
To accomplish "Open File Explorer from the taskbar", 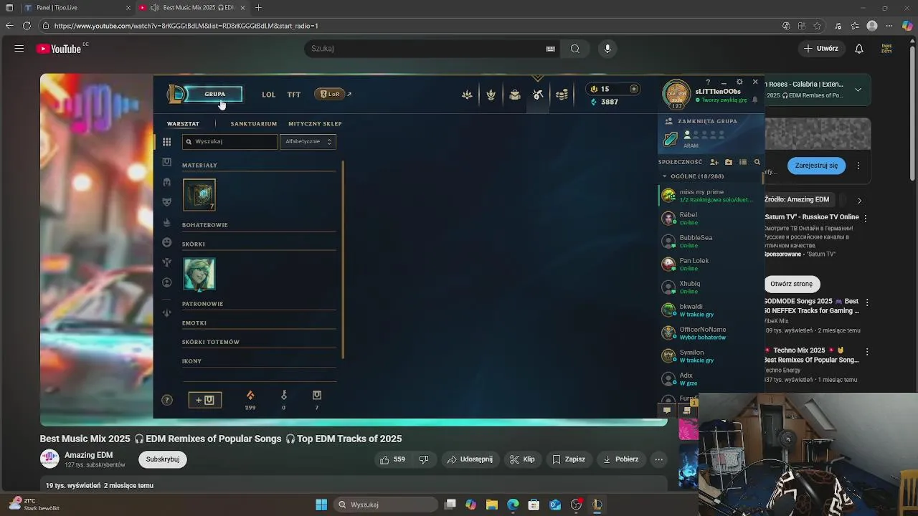I will pyautogui.click(x=491, y=505).
